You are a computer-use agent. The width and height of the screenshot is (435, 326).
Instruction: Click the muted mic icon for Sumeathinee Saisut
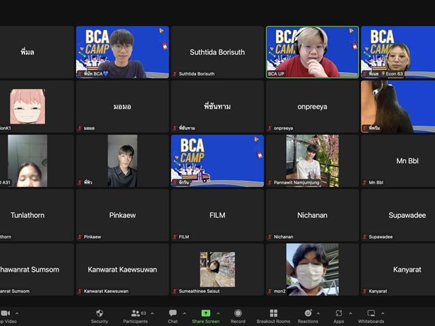pos(175,291)
